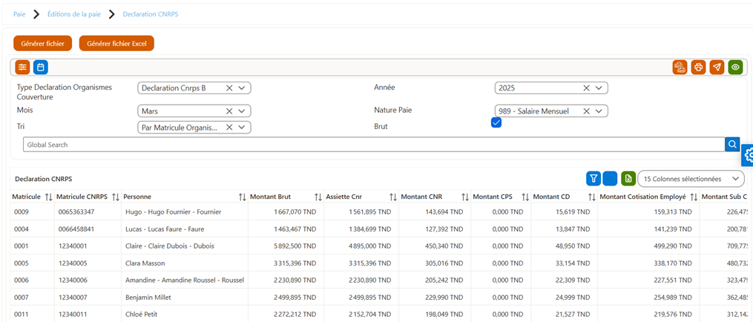Image resolution: width=753 pixels, height=322 pixels.
Task: Clear the Nature Paie selection
Action: click(x=586, y=111)
